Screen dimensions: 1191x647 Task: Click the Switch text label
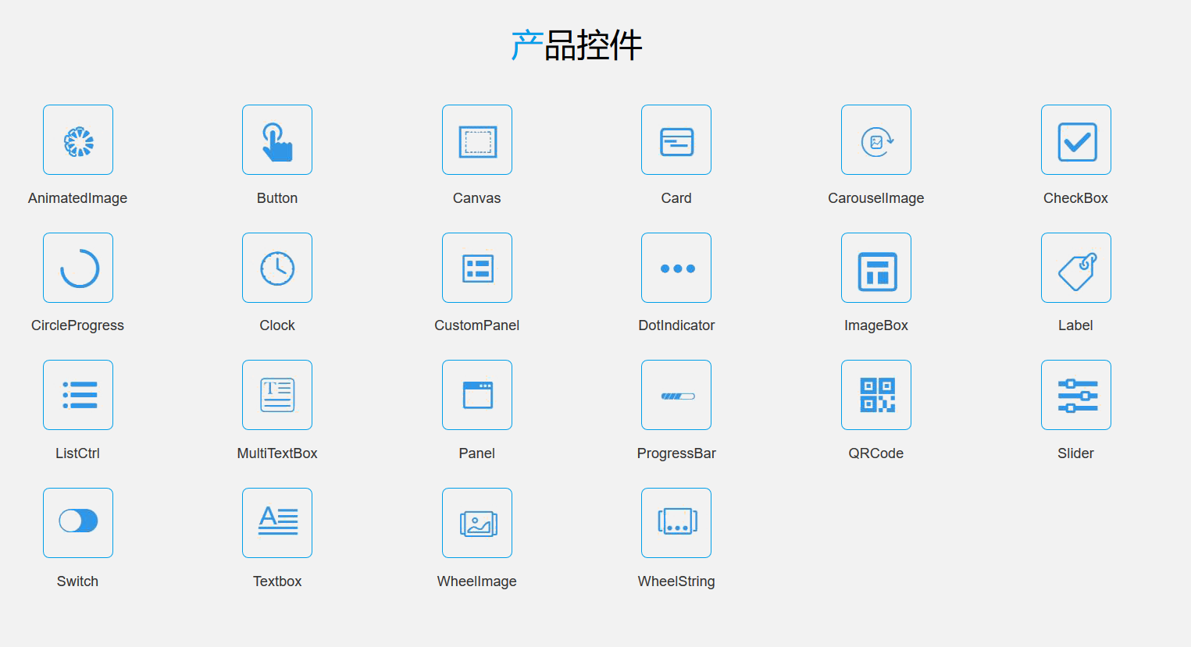click(77, 581)
